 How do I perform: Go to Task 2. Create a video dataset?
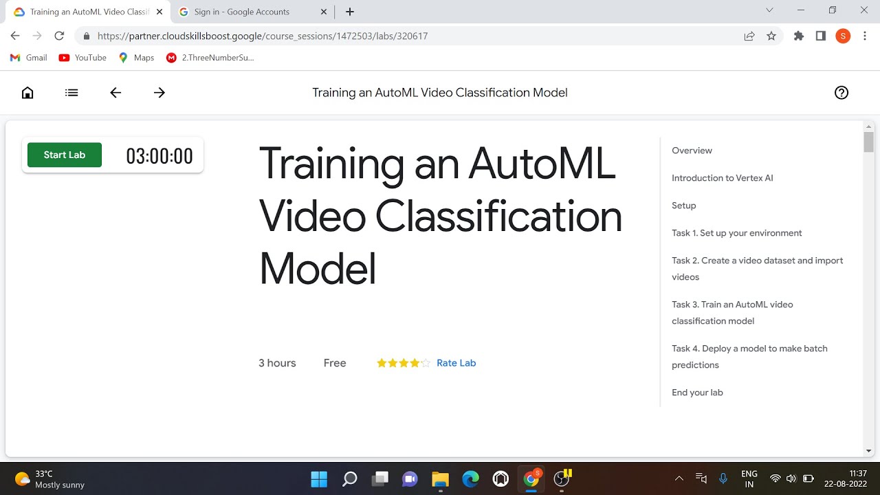click(x=758, y=269)
